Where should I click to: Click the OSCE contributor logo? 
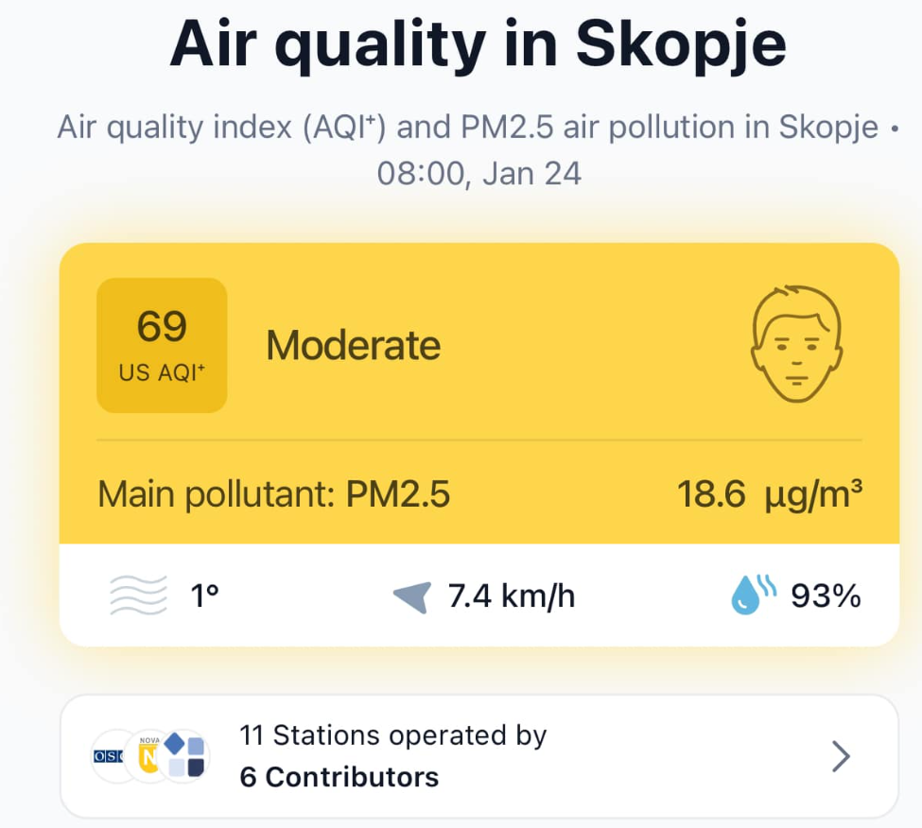click(110, 756)
